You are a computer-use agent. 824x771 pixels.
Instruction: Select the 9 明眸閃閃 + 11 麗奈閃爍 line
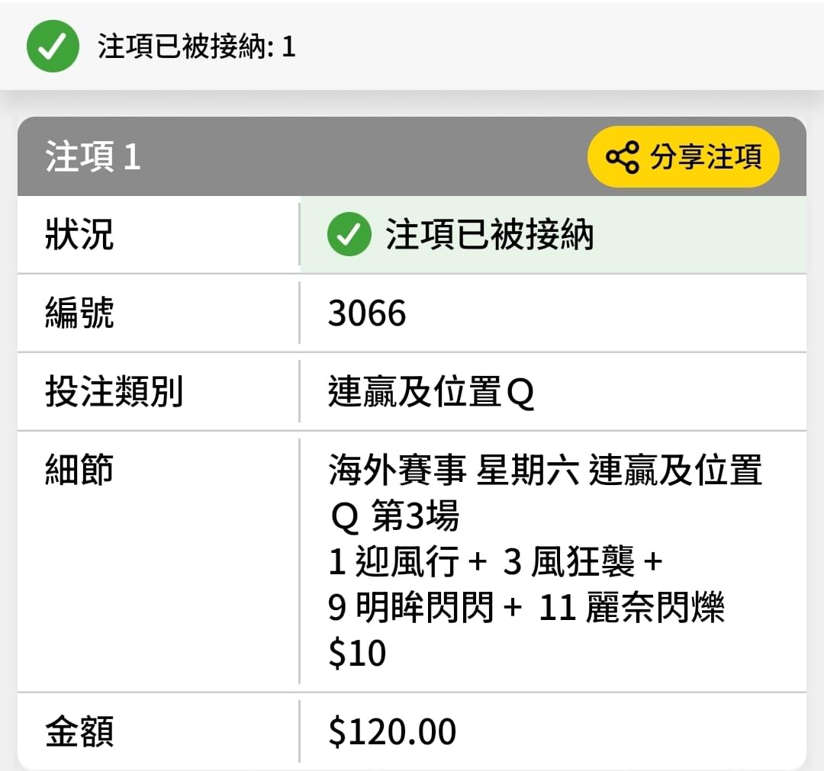point(526,608)
